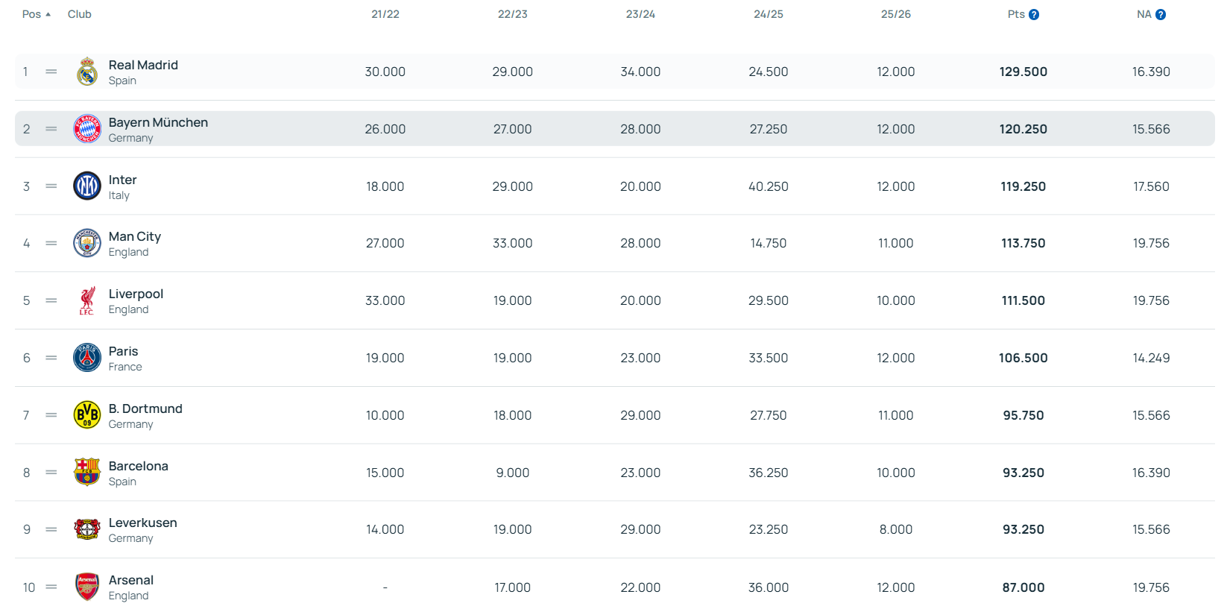Click the B. Dortmund club crest
The image size is (1227, 612).
click(x=87, y=415)
